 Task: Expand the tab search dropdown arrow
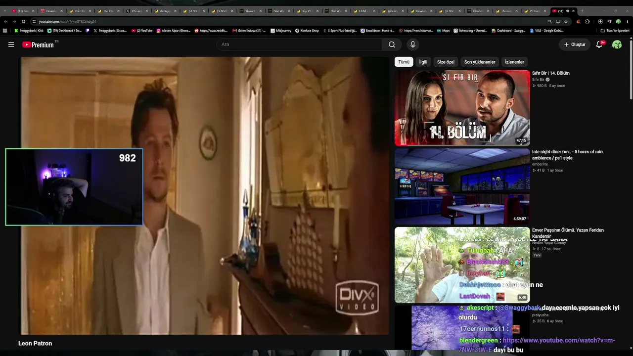click(x=4, y=11)
